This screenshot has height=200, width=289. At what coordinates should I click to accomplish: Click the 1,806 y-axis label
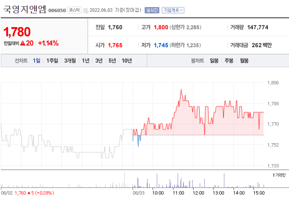[273, 83]
